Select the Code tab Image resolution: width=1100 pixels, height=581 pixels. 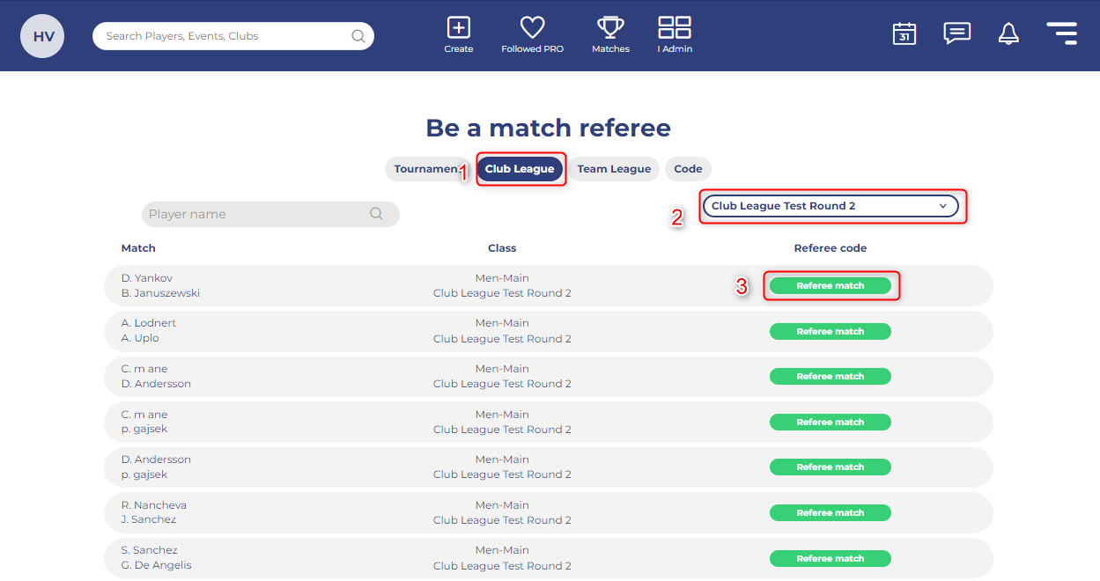688,169
